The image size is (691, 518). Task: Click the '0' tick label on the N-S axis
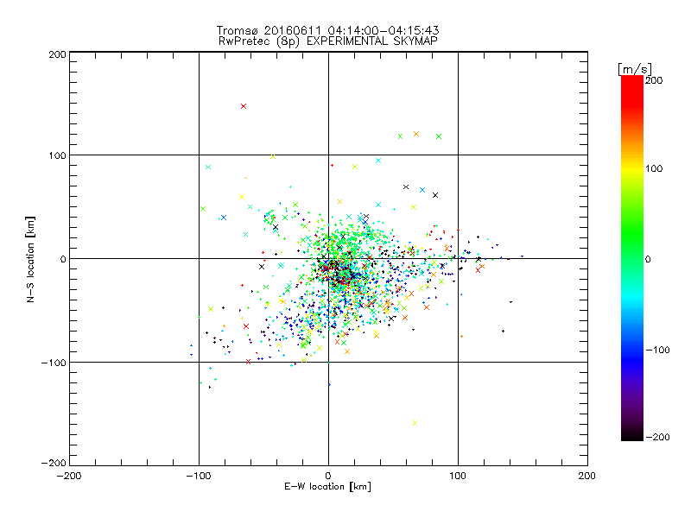point(63,259)
